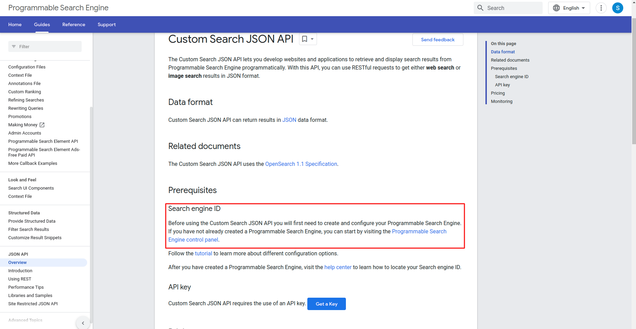Image resolution: width=636 pixels, height=329 pixels.
Task: Switch to the Reference tab
Action: 74,24
